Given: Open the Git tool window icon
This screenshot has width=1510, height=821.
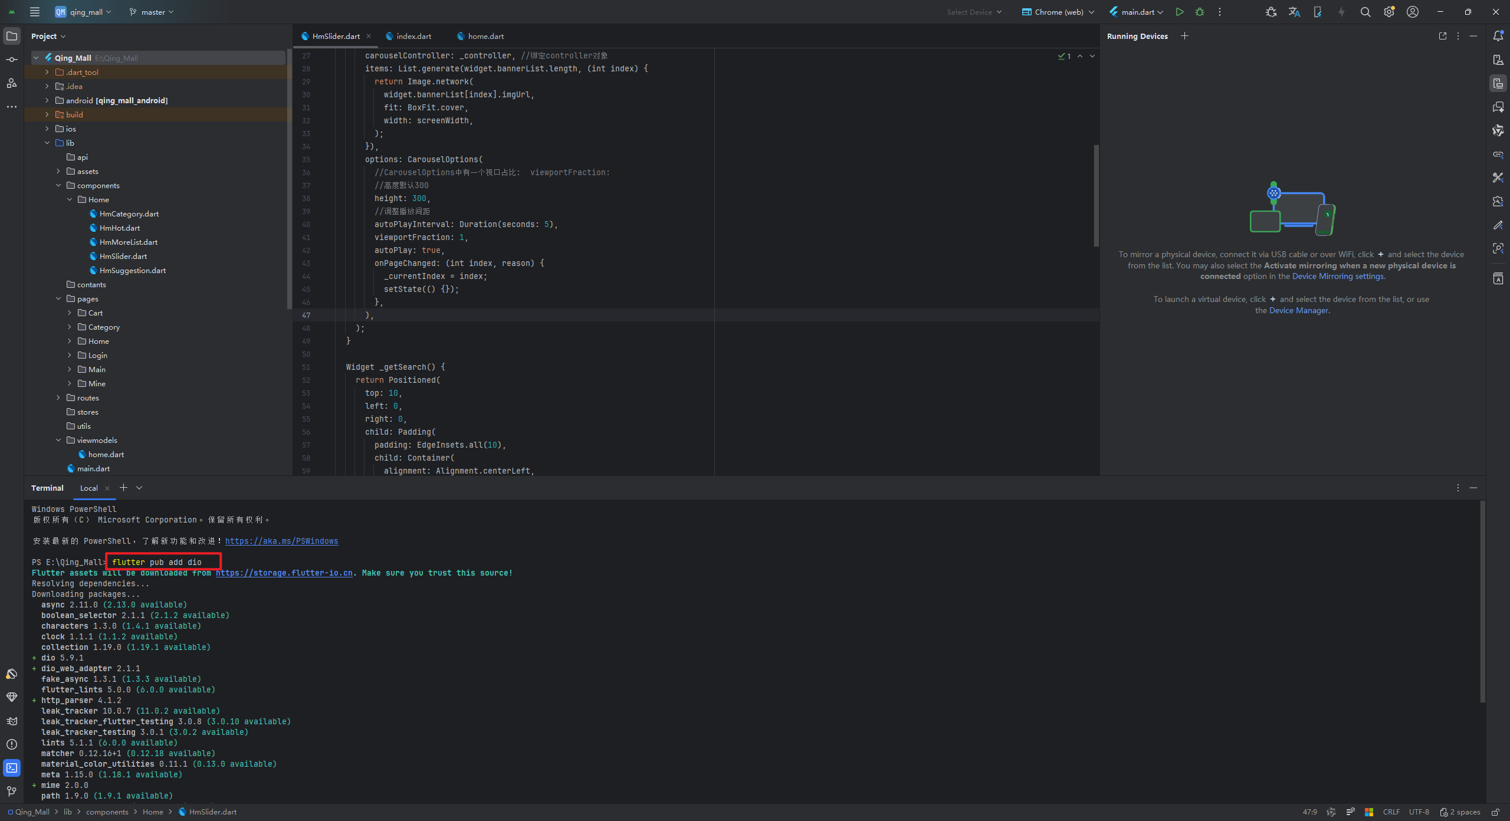Looking at the screenshot, I should 12,791.
